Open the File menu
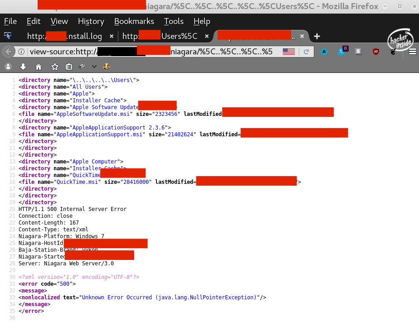This screenshot has width=419, height=326. (x=10, y=21)
